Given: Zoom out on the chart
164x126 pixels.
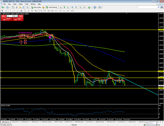Looking at the screenshot, I should pyautogui.click(x=76, y=7).
